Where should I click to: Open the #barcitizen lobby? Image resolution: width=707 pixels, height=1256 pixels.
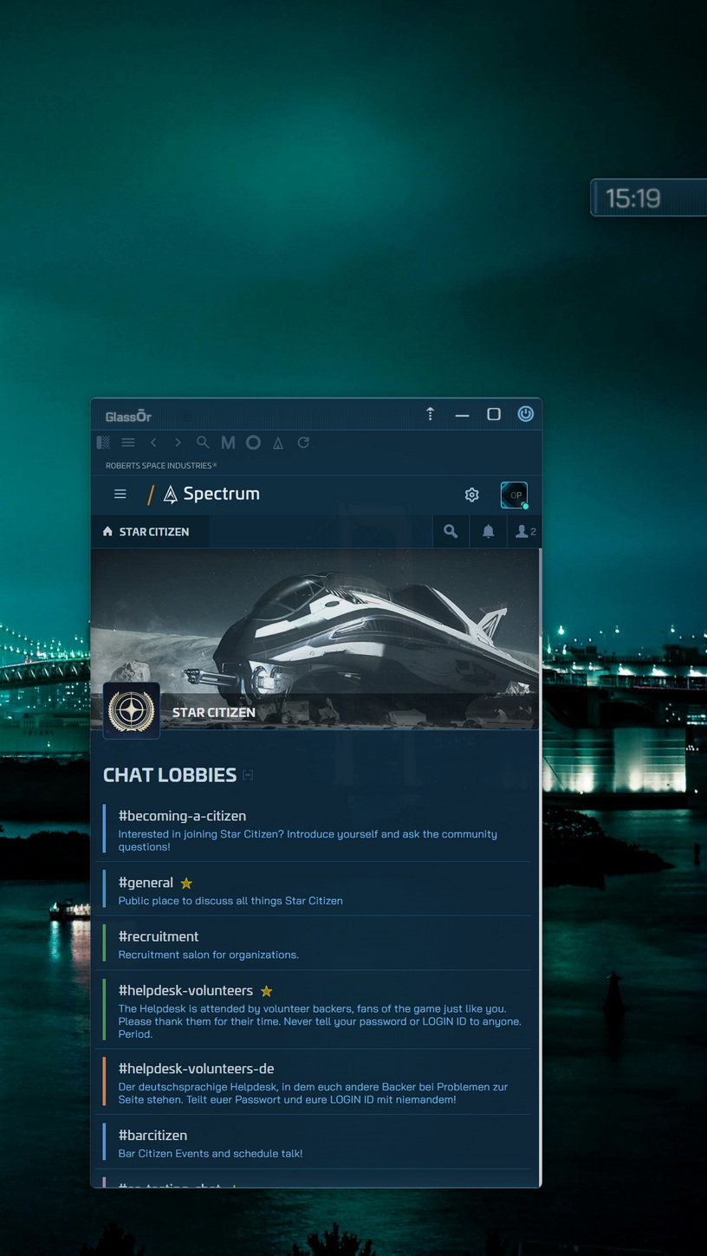point(152,1136)
